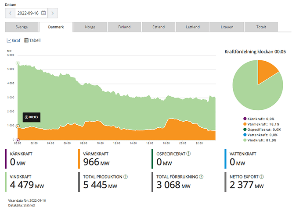Click the previous date arrow button
The height and width of the screenshot is (210, 303).
tap(10, 13)
